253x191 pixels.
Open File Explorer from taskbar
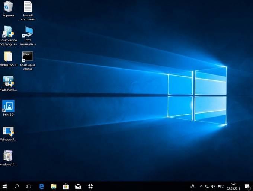pos(54,187)
